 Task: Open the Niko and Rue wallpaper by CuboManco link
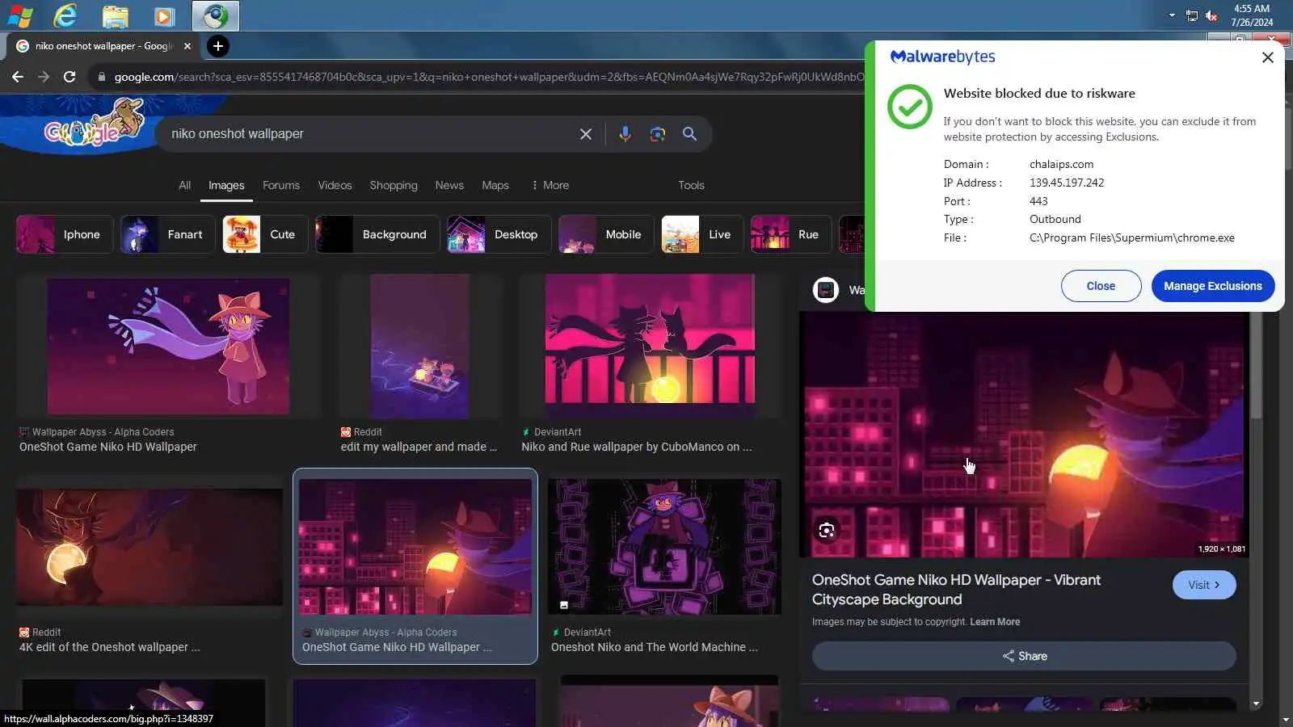tap(637, 447)
